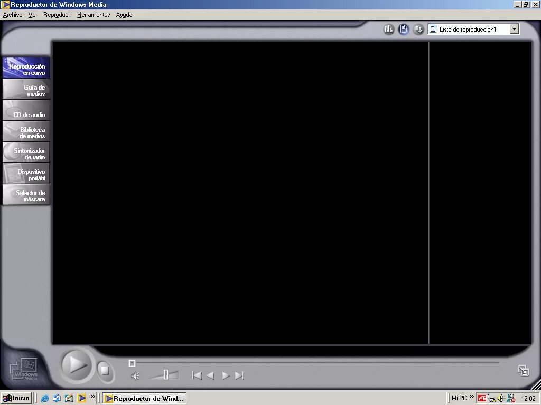
Task: Select the Reproducción en curso tab
Action: (x=26, y=68)
